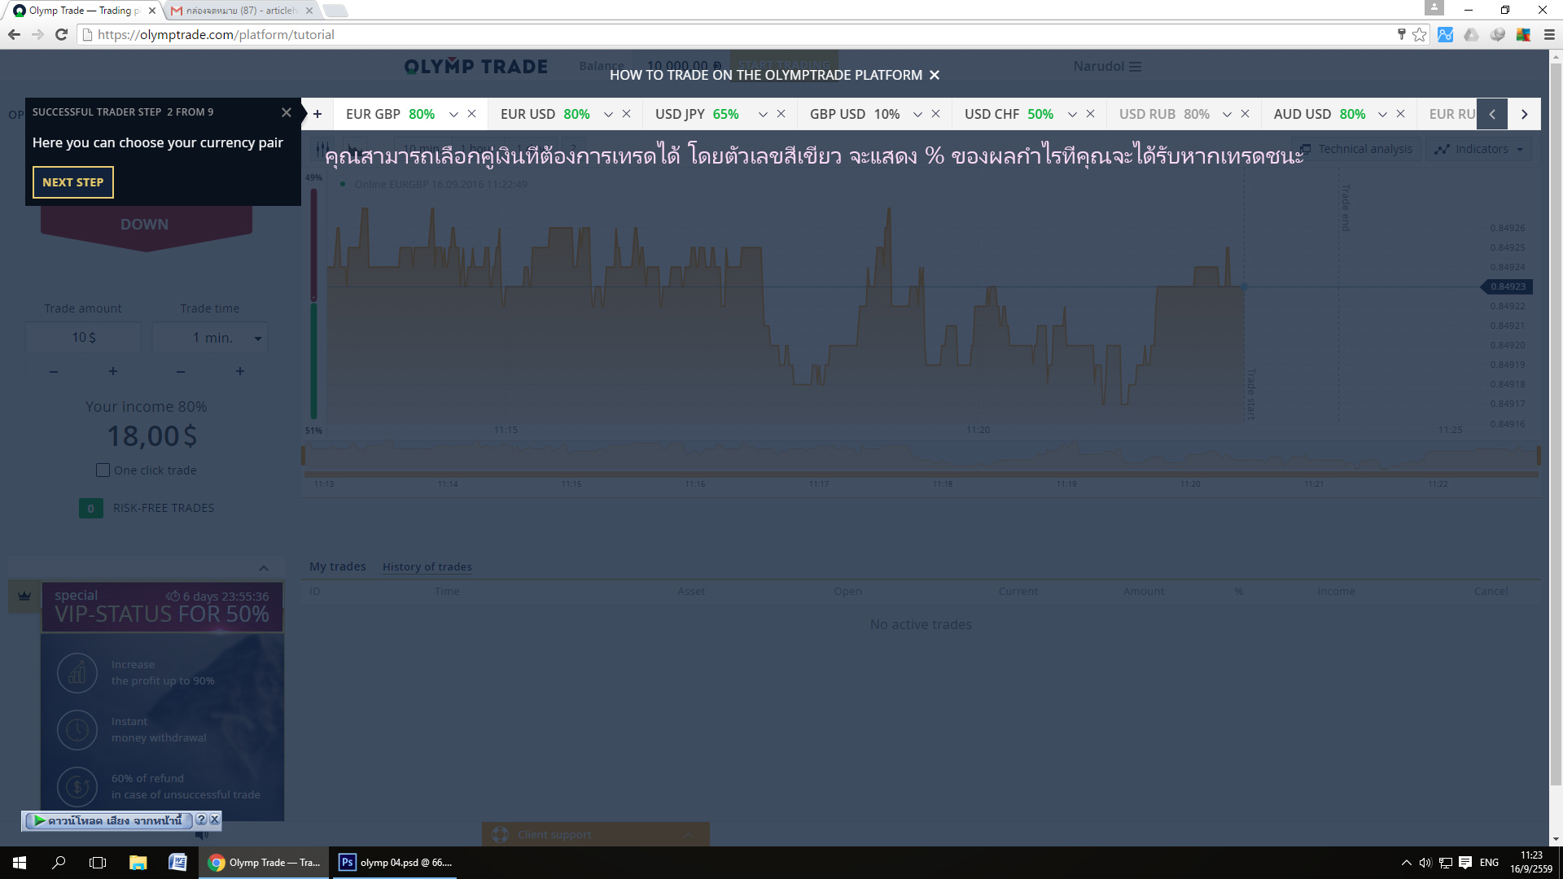Image resolution: width=1563 pixels, height=879 pixels.
Task: Increase the trade time
Action: coord(240,371)
